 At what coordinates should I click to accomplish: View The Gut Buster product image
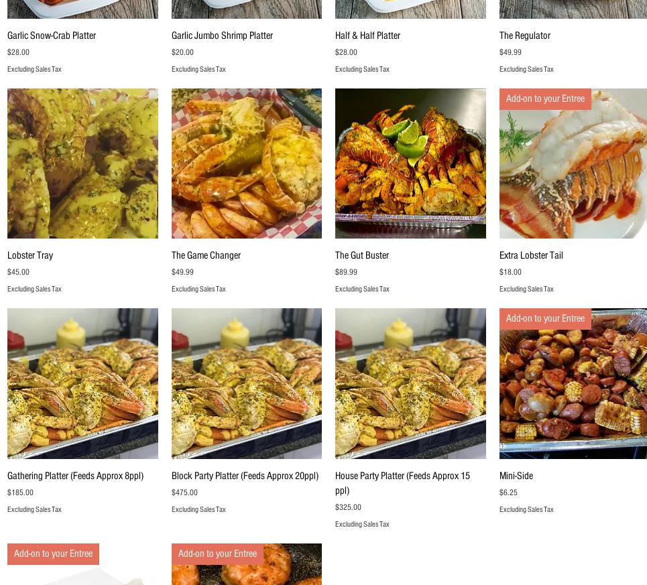pos(410,164)
